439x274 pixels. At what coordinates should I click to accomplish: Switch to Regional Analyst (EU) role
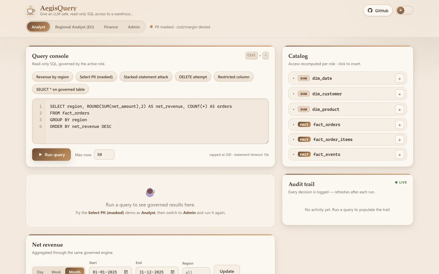[x=75, y=27]
